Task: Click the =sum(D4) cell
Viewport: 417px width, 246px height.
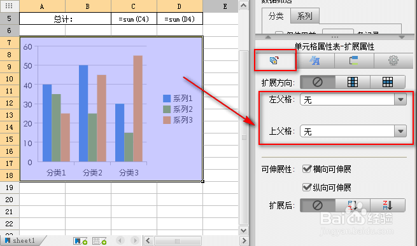Action: pyautogui.click(x=180, y=18)
